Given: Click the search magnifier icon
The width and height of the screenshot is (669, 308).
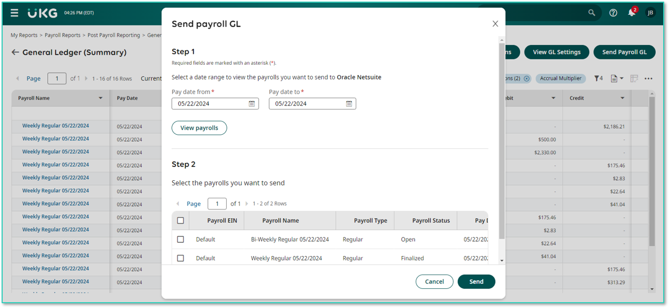Looking at the screenshot, I should tap(591, 13).
